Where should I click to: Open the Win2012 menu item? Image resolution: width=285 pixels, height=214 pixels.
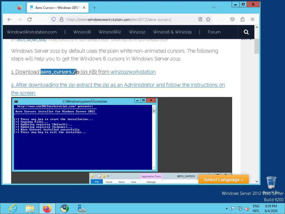(137, 32)
